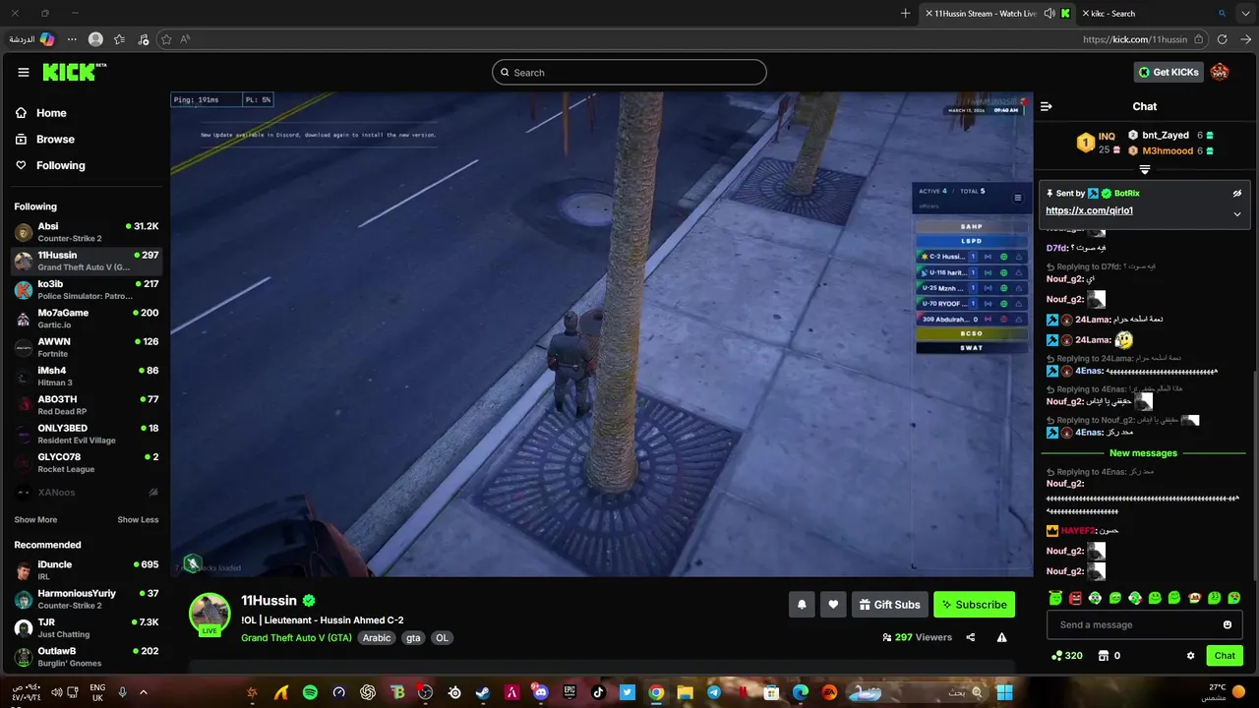The width and height of the screenshot is (1259, 708).
Task: Collapse the chat panel arrow icon
Action: (1047, 106)
